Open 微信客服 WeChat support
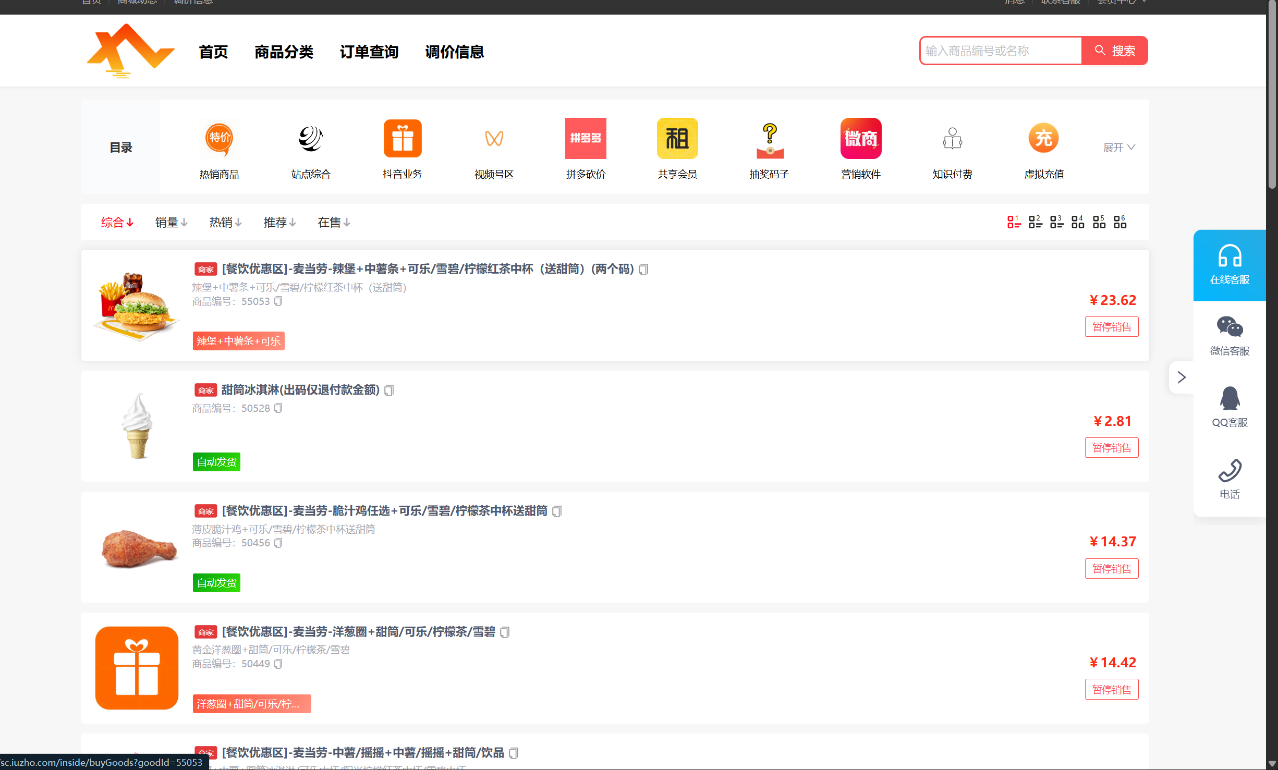The width and height of the screenshot is (1278, 770). (x=1230, y=336)
